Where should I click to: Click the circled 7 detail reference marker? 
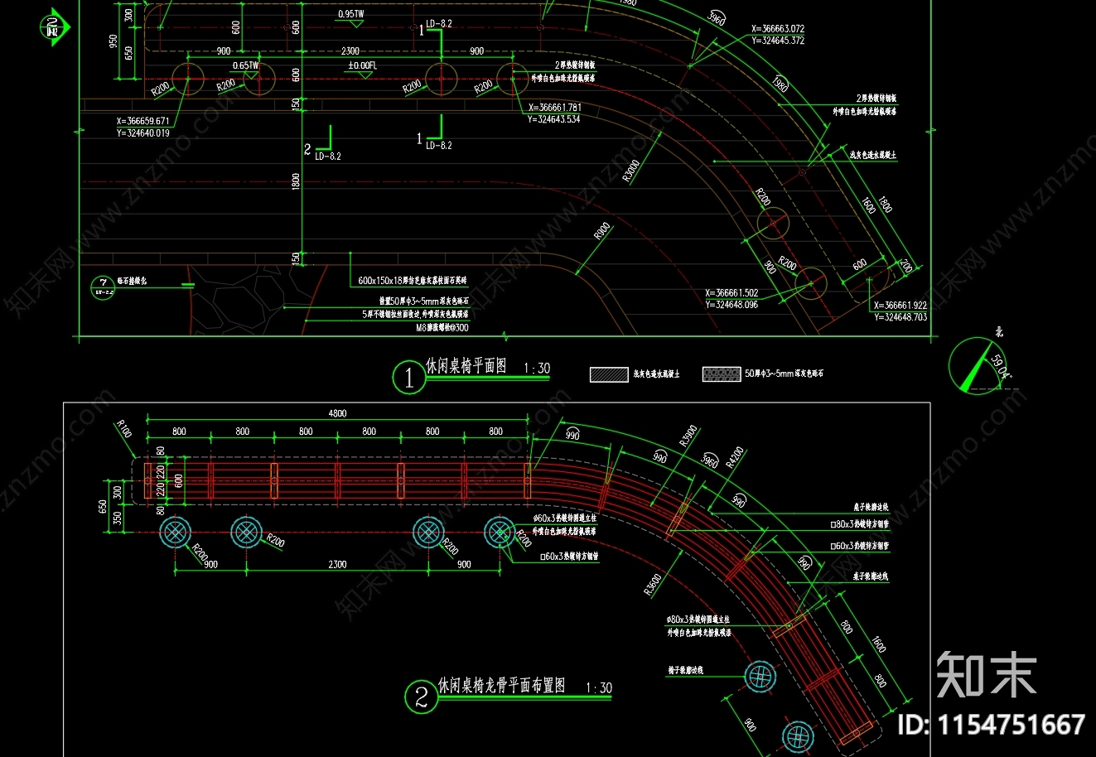click(102, 288)
